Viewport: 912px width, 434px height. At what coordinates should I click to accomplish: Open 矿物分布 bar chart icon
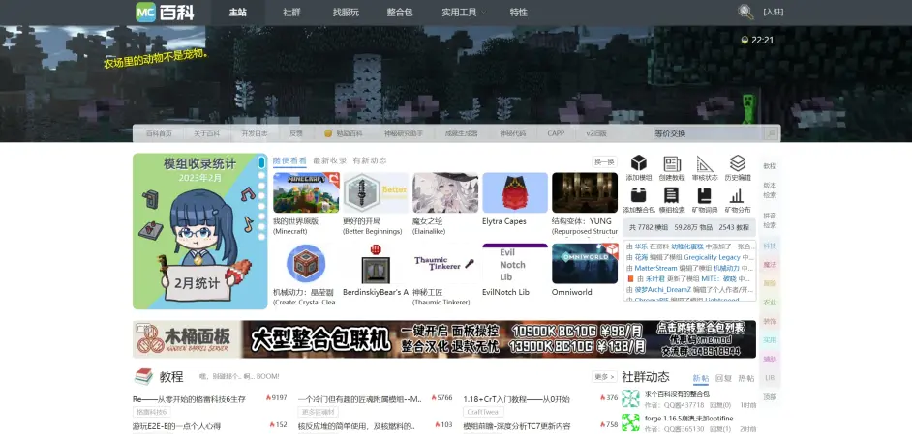[x=738, y=195]
